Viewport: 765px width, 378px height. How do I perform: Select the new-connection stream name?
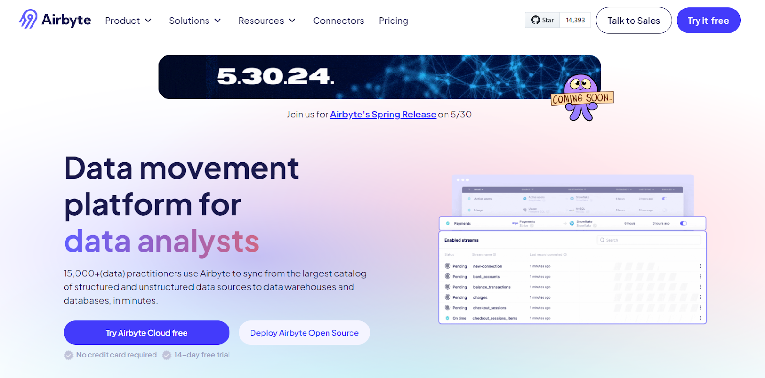point(487,266)
